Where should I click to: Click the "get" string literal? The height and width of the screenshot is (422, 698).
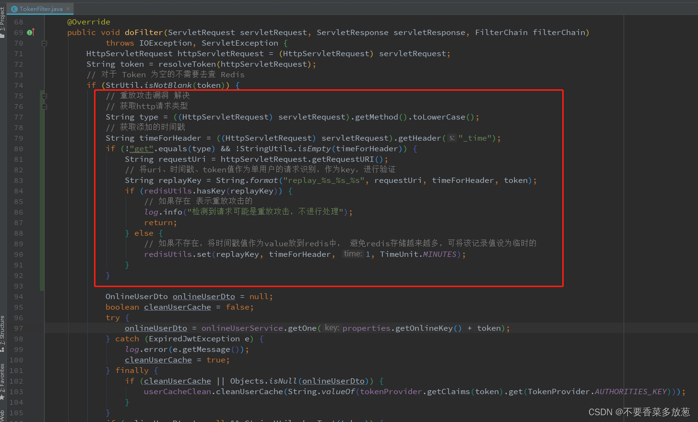142,149
